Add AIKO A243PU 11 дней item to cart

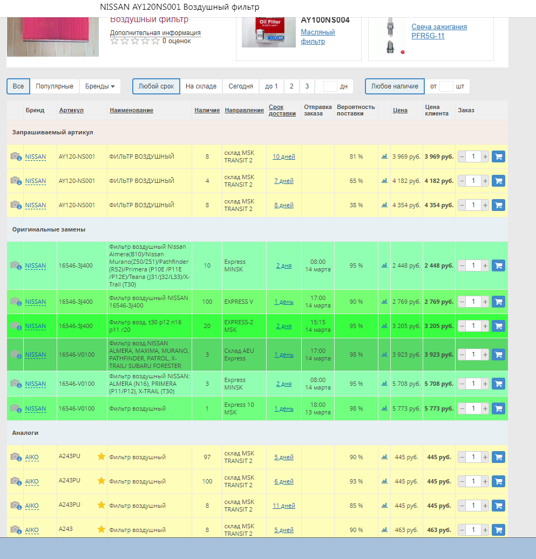tap(498, 506)
